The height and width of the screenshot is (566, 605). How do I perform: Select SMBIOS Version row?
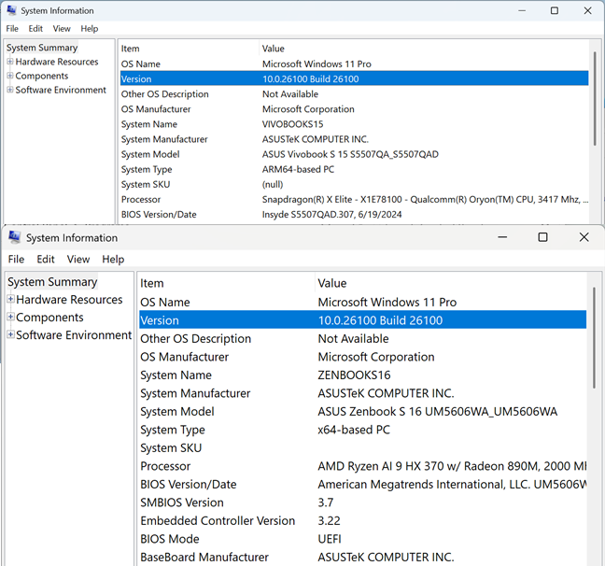(x=362, y=502)
